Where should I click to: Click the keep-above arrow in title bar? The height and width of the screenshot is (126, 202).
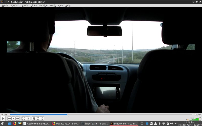[x=9, y=2]
